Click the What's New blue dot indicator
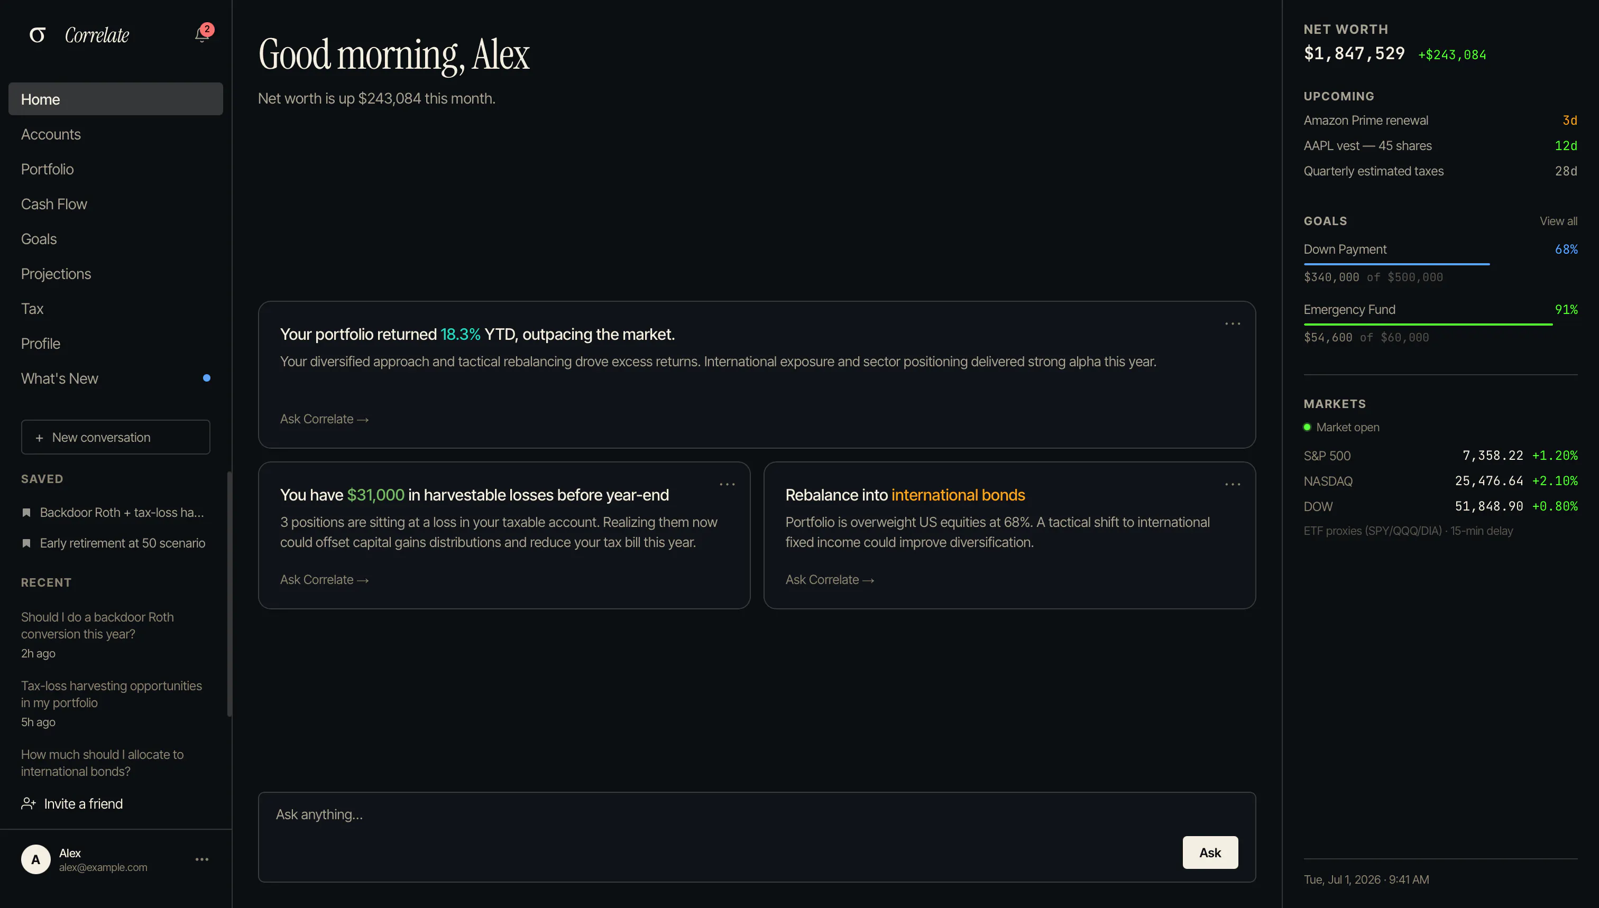This screenshot has width=1599, height=908. [207, 378]
